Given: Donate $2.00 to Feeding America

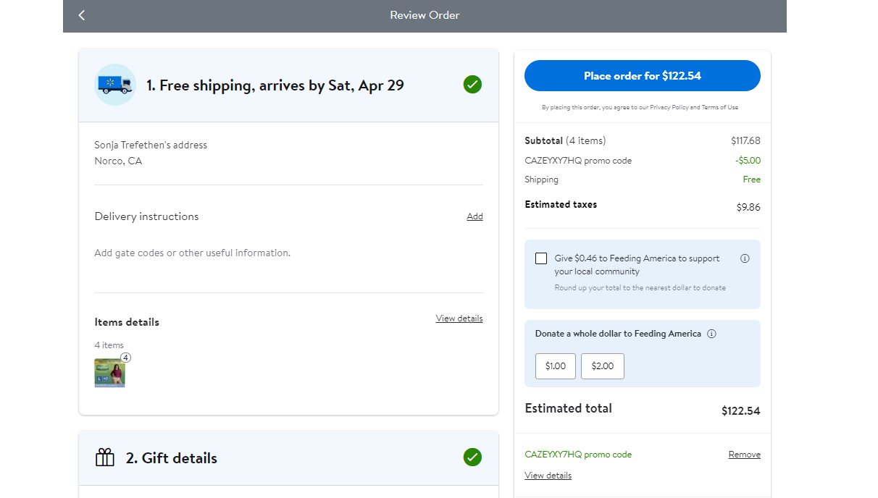Looking at the screenshot, I should pyautogui.click(x=603, y=366).
